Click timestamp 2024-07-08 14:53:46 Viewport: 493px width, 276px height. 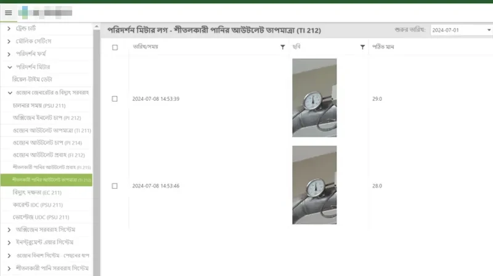click(156, 186)
